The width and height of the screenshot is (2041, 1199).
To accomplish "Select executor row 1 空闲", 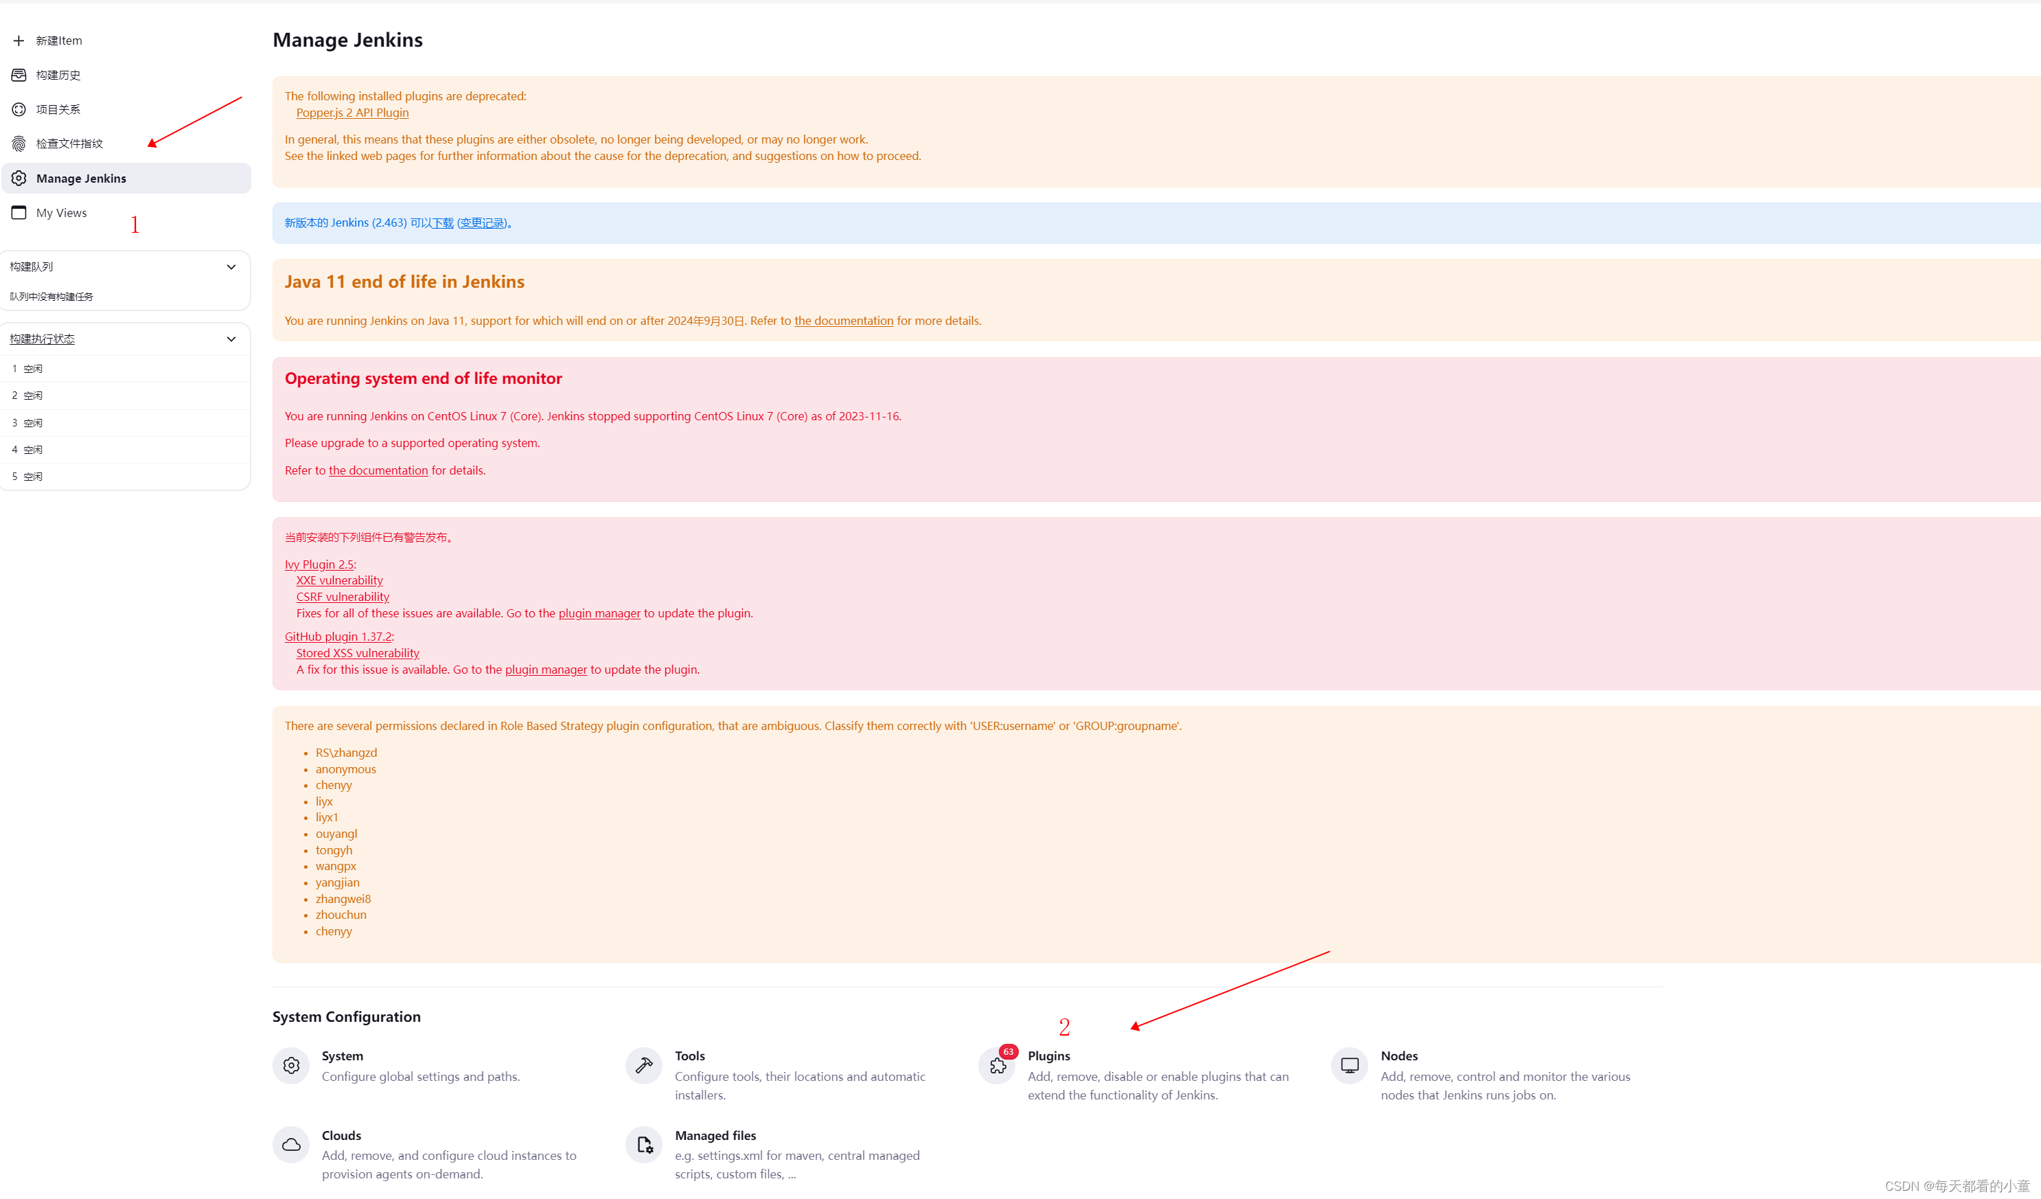I will pos(27,368).
